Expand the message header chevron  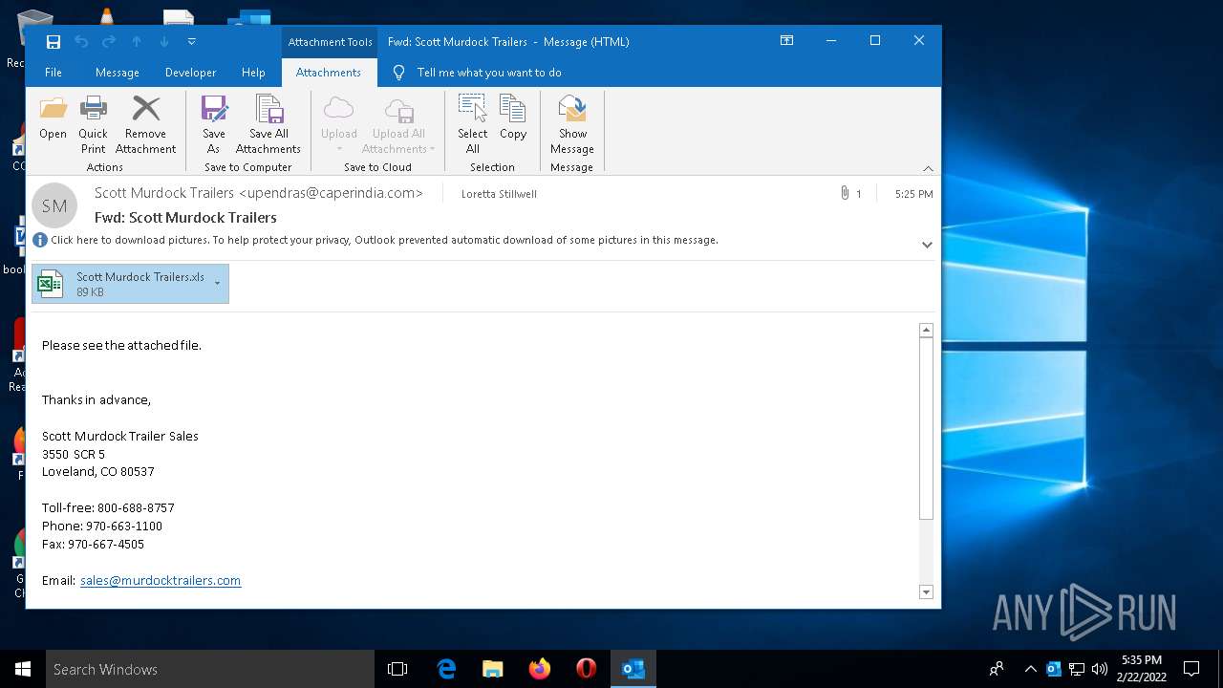(x=927, y=245)
